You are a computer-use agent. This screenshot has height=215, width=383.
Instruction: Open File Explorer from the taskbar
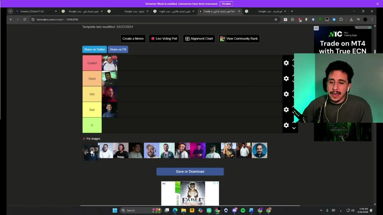click(183, 211)
